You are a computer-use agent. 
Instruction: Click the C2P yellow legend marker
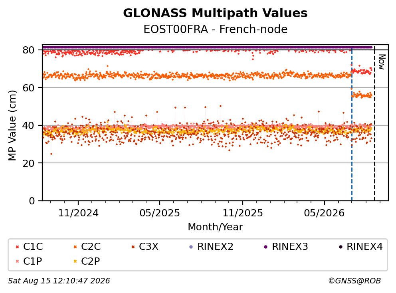[x=75, y=261]
